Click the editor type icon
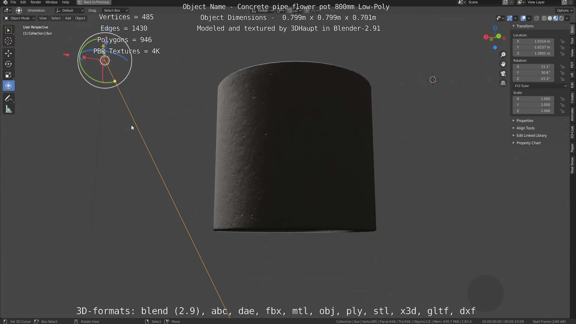 [7, 10]
